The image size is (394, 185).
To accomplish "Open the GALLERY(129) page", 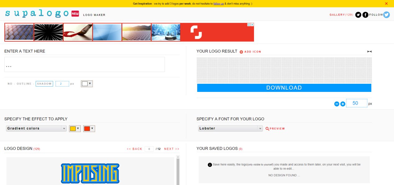I will point(341,15).
